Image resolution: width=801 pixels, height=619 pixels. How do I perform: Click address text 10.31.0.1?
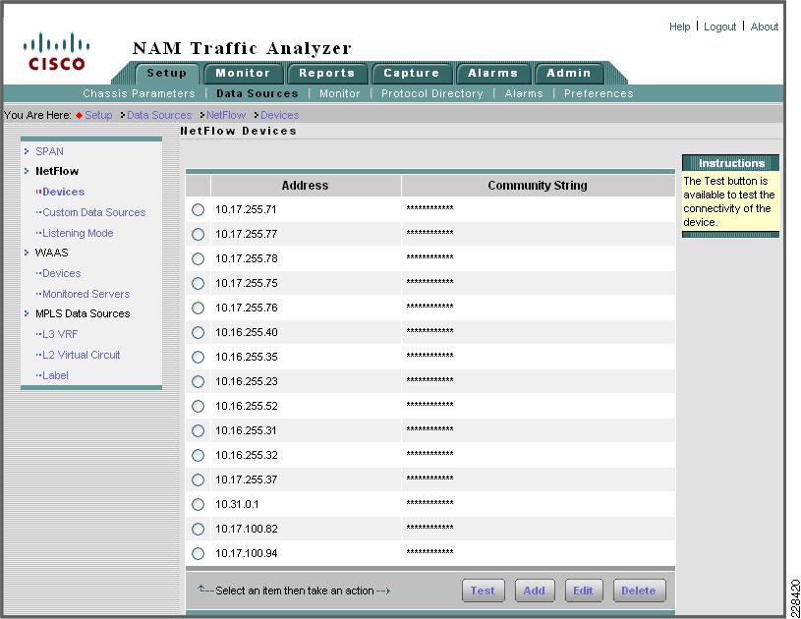pos(237,504)
